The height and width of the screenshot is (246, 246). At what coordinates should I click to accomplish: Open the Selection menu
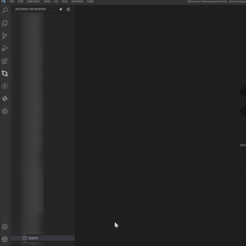[33, 2]
